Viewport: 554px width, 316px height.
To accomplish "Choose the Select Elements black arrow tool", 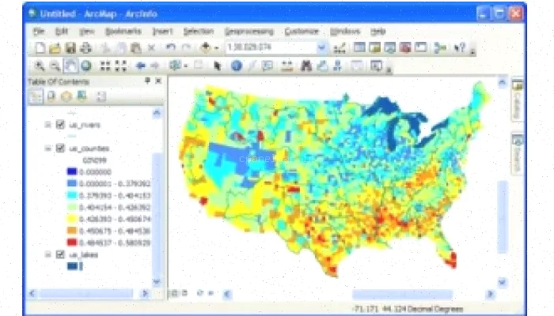I will (x=217, y=66).
